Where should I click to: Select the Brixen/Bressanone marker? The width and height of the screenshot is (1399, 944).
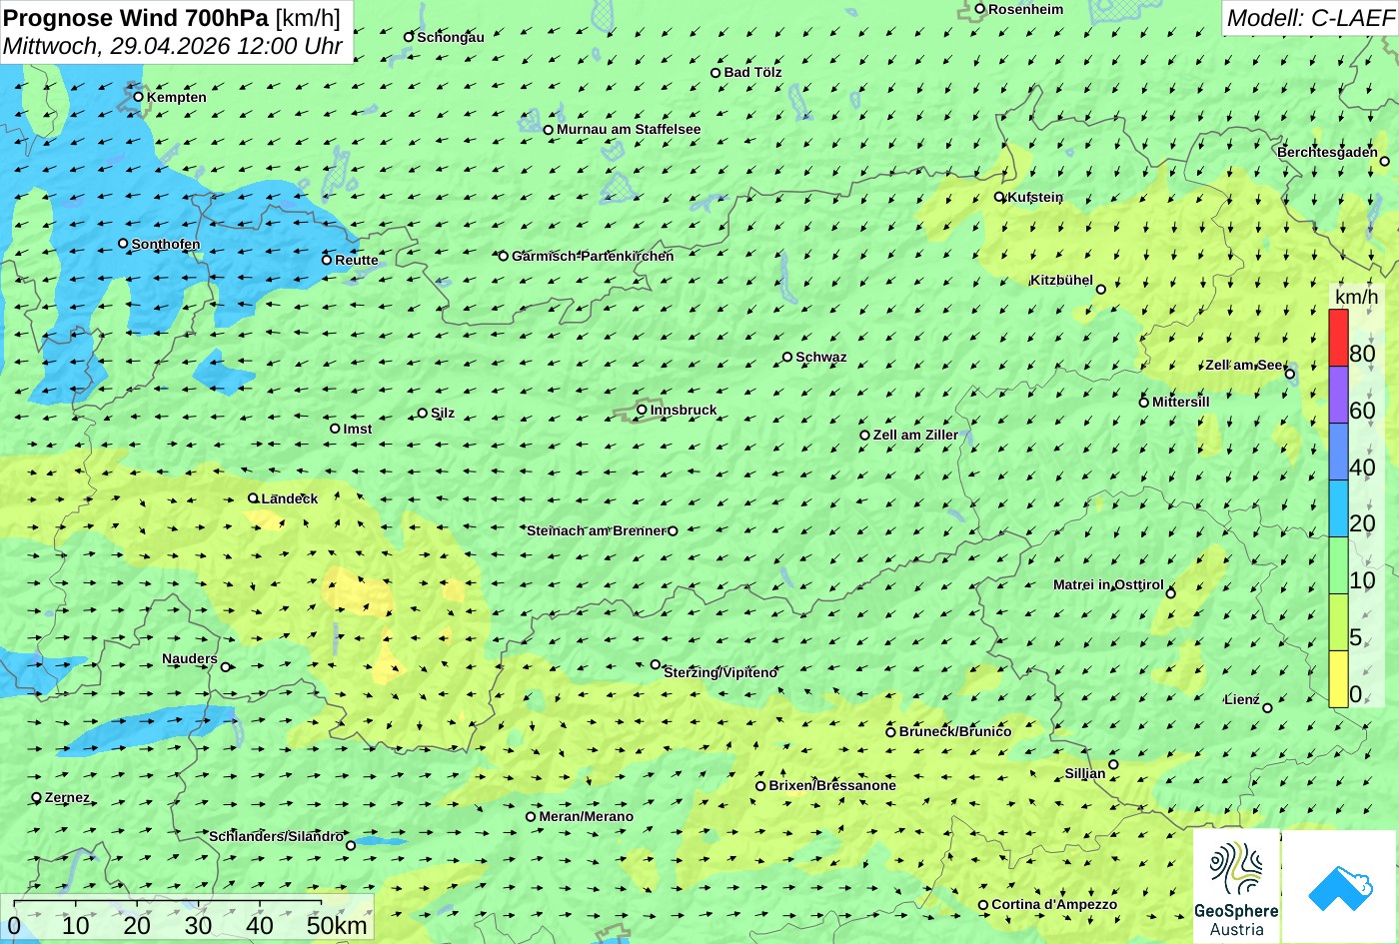click(760, 785)
